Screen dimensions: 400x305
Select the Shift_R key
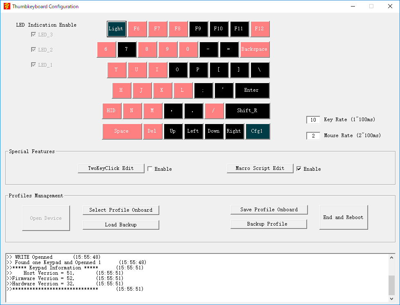(247, 111)
